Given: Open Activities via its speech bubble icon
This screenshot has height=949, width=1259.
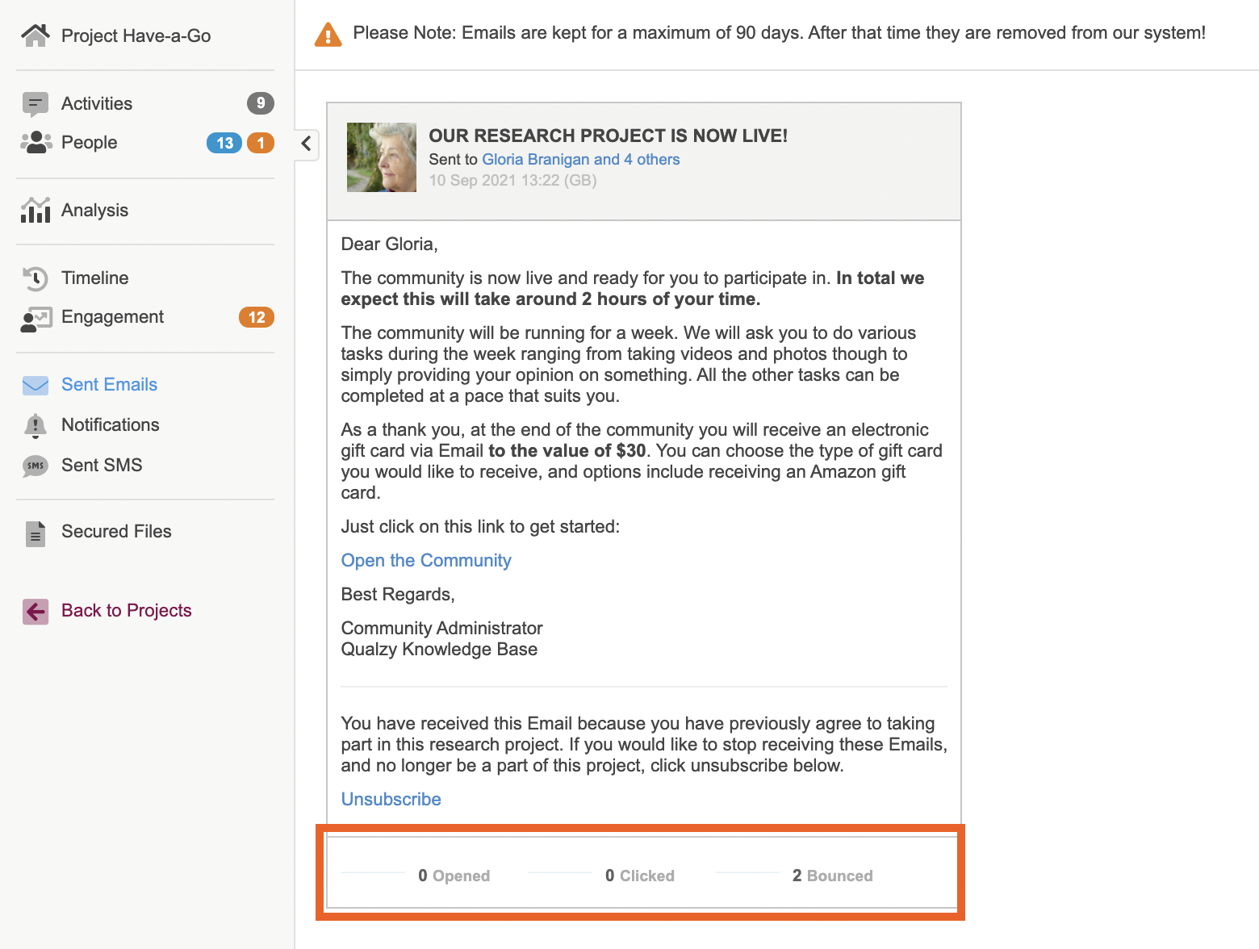Looking at the screenshot, I should (35, 104).
